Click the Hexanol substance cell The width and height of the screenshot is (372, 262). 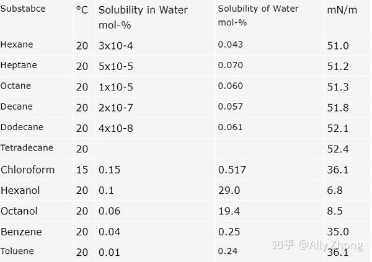tap(20, 190)
